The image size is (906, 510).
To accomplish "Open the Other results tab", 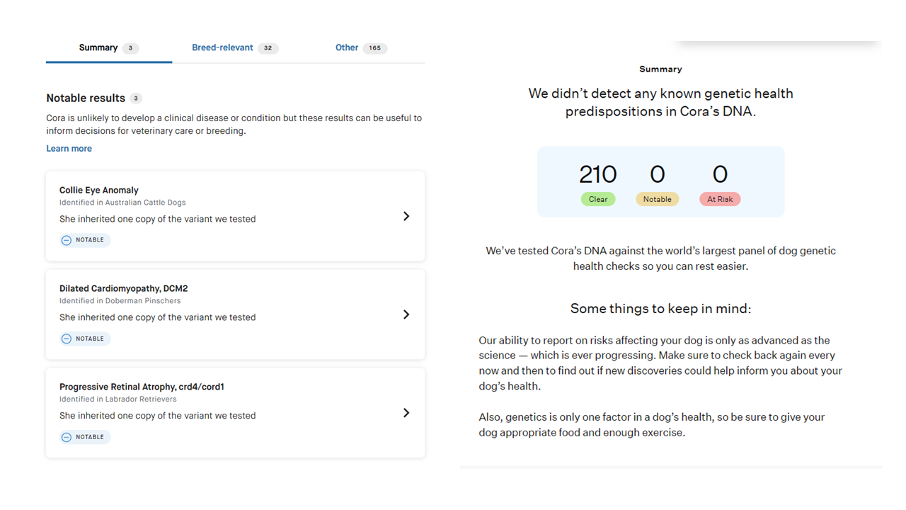I will [347, 47].
